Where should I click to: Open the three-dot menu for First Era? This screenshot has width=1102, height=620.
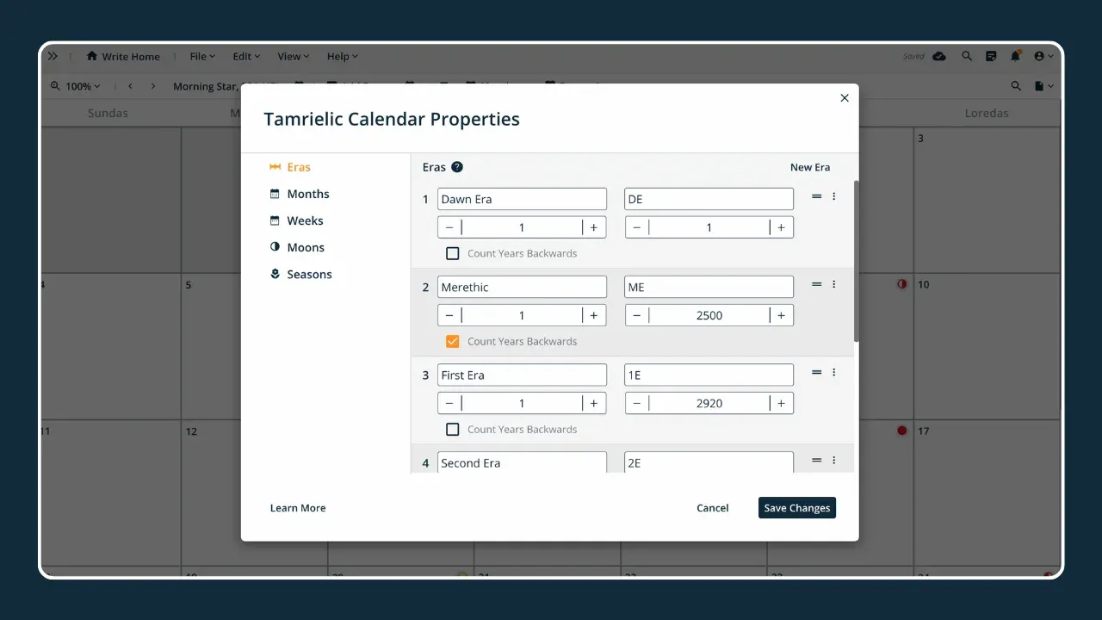coord(833,373)
